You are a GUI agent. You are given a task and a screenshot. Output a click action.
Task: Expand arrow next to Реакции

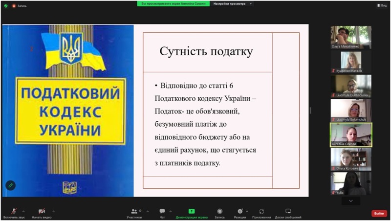point(247,211)
